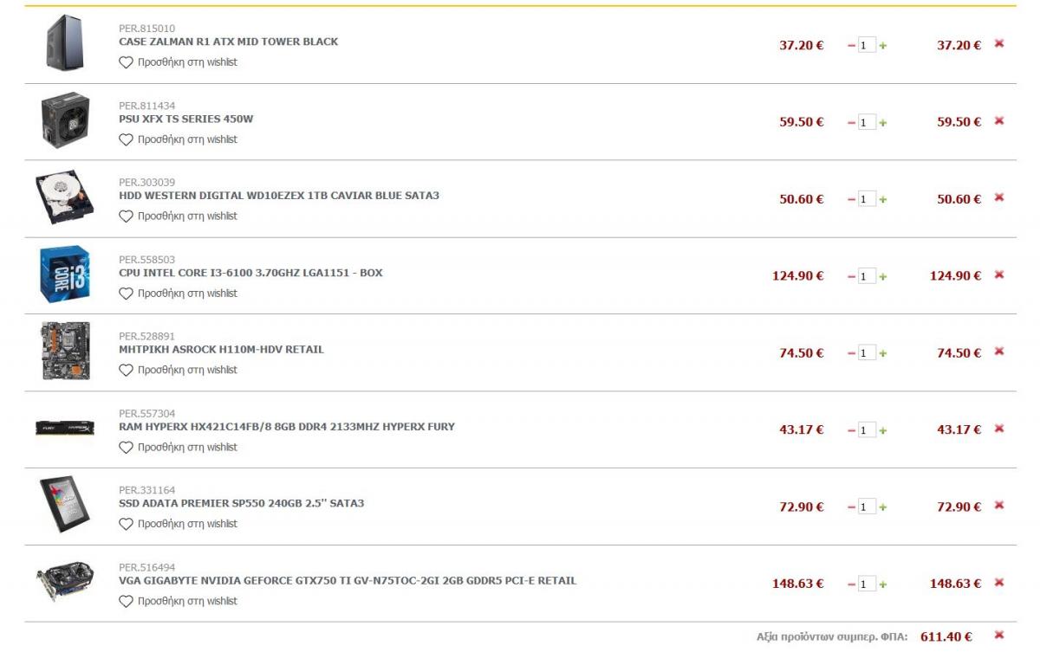Click the Intel Core i3 box thumbnail

click(x=65, y=274)
